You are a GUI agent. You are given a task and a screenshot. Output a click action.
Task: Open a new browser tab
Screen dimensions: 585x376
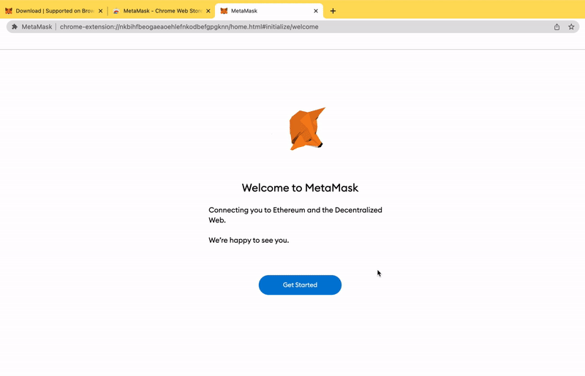[x=333, y=11]
